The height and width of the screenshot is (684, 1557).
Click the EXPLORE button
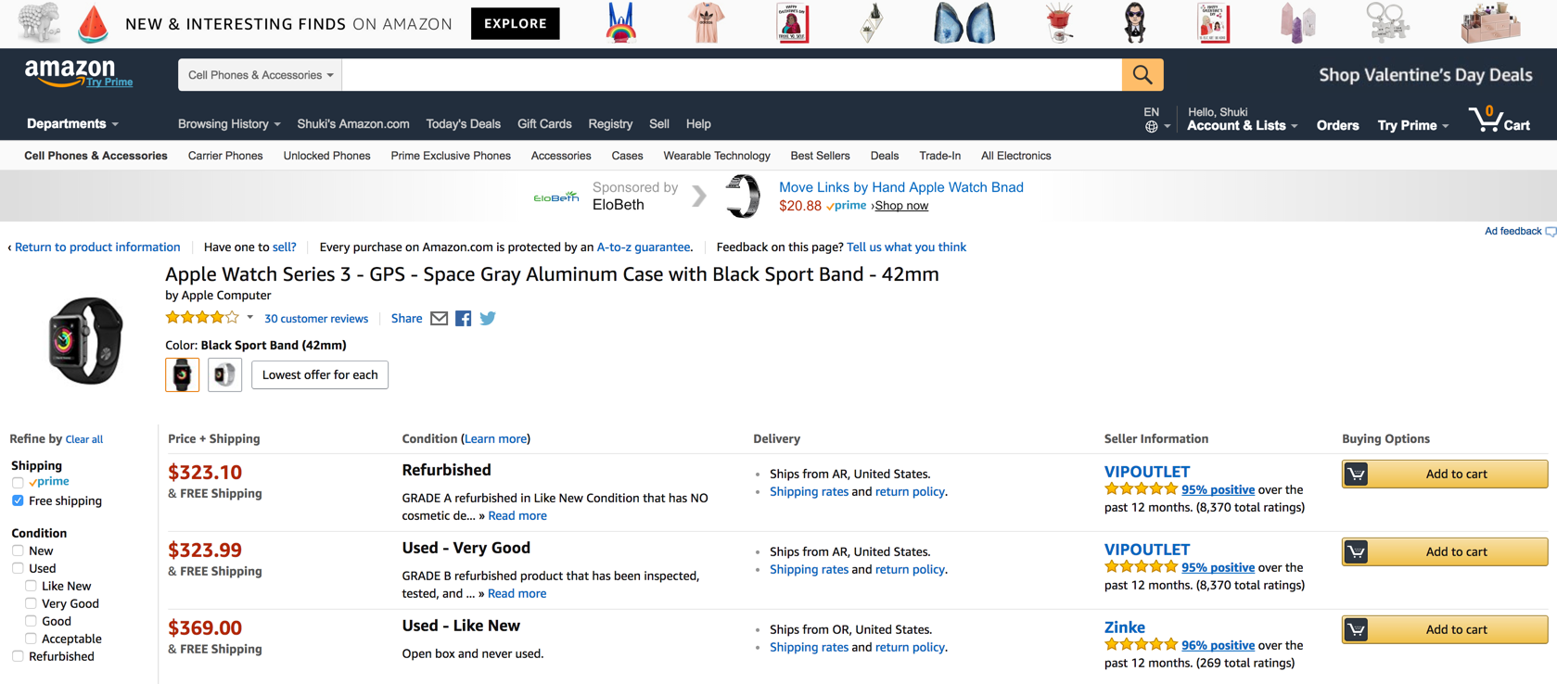pos(516,23)
